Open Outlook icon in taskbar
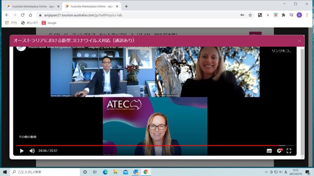The image size is (314, 176). pos(135,172)
